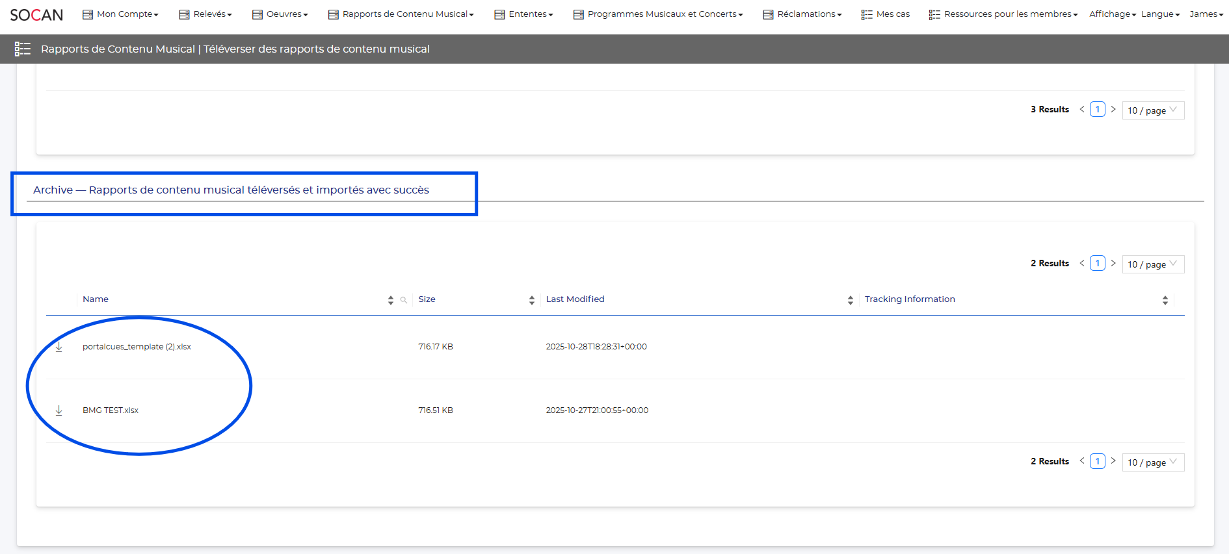Go to next page in top archive pagination

[x=1113, y=263]
